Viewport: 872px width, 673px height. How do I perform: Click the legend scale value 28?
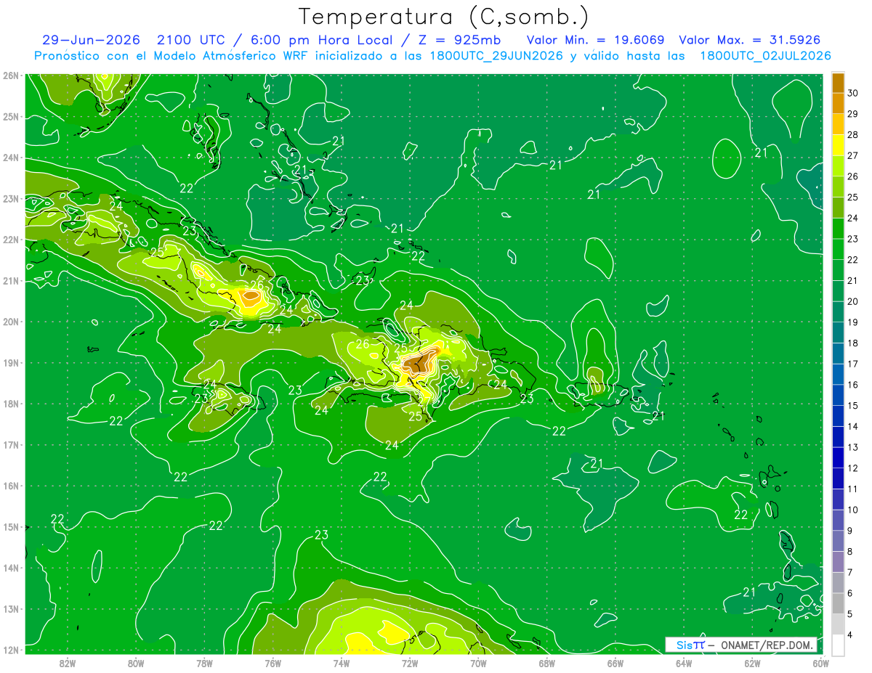tap(853, 134)
